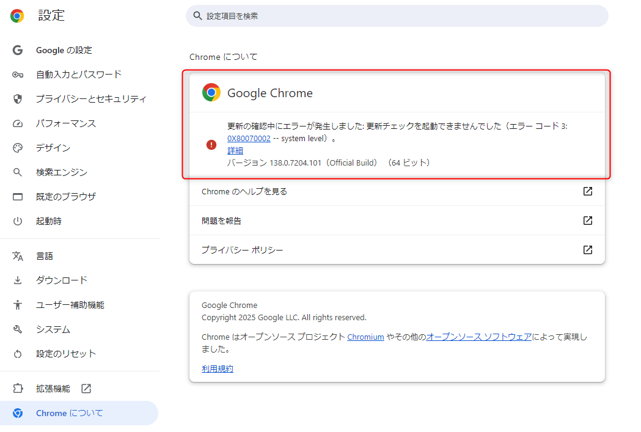
Task: Click the browser window icon for 既定のブラウザ
Action: click(18, 197)
